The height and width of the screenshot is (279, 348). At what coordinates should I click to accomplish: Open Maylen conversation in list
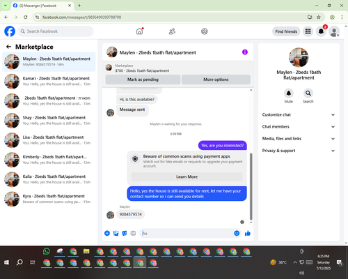(x=49, y=61)
